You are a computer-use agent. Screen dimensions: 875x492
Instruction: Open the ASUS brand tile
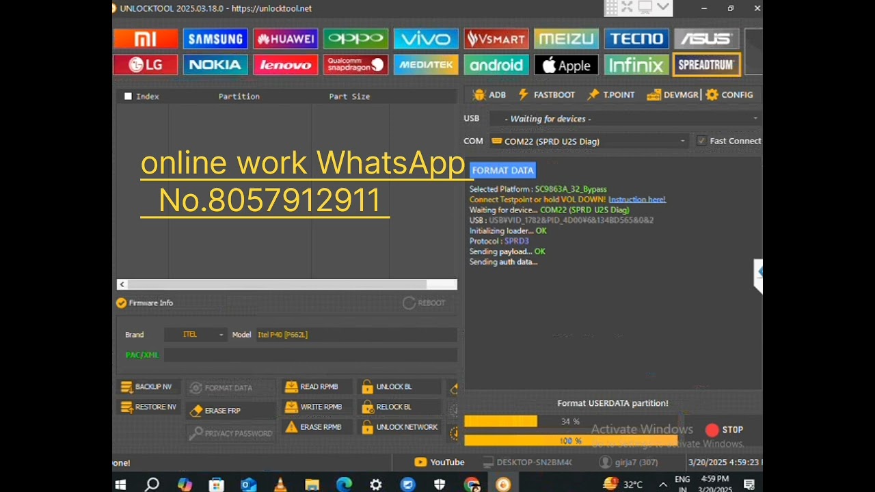706,39
